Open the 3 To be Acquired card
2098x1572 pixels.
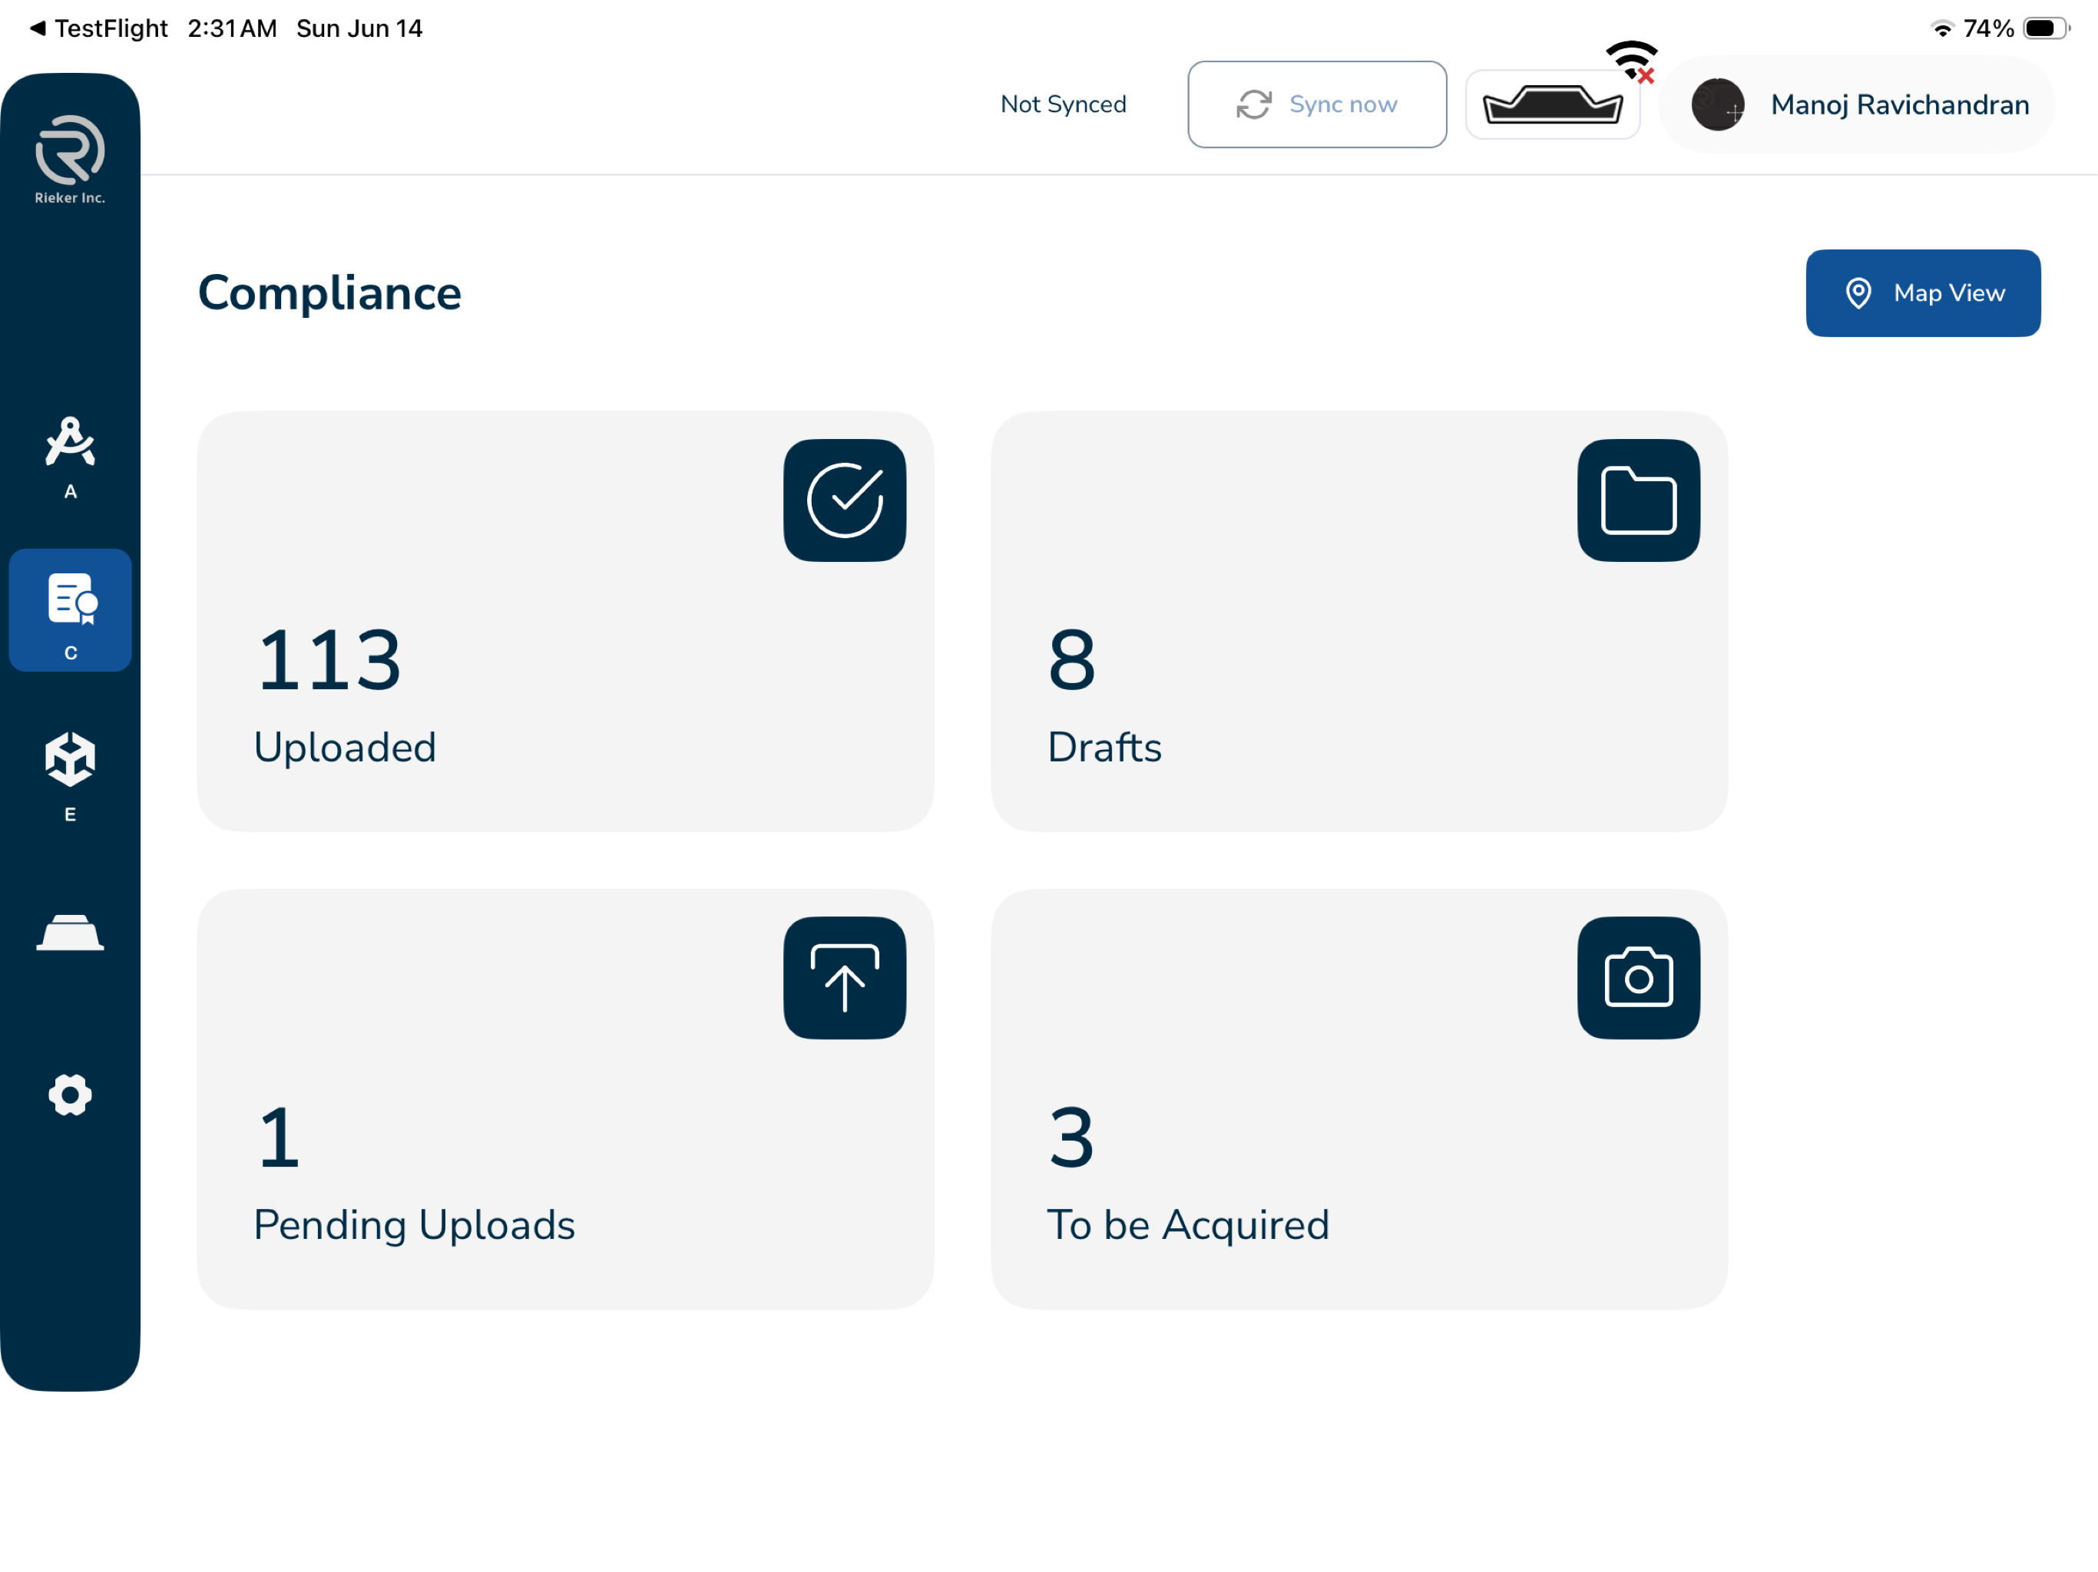[x=1359, y=1099]
